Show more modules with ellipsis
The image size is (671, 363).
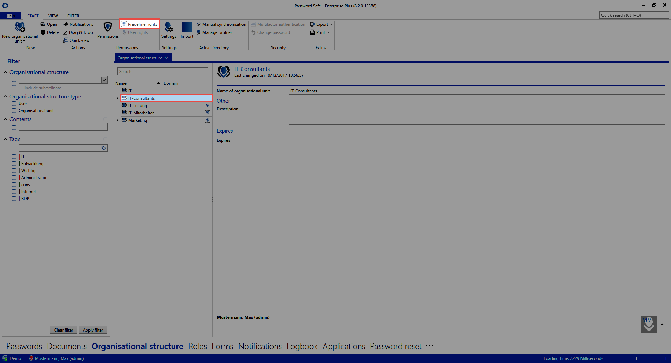click(430, 346)
